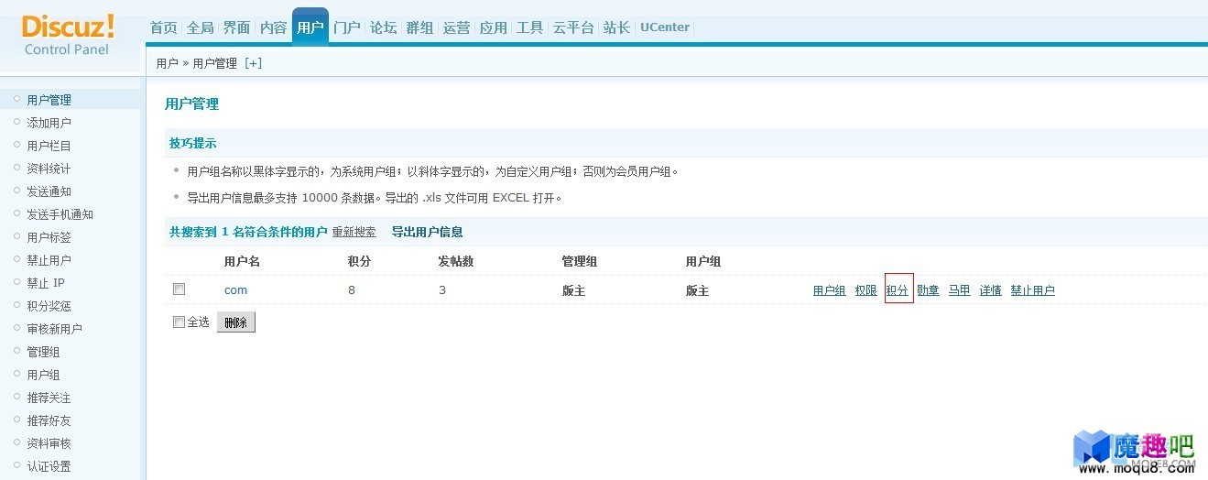This screenshot has width=1208, height=480.
Task: Open the UCenter navigation tab
Action: click(x=665, y=27)
